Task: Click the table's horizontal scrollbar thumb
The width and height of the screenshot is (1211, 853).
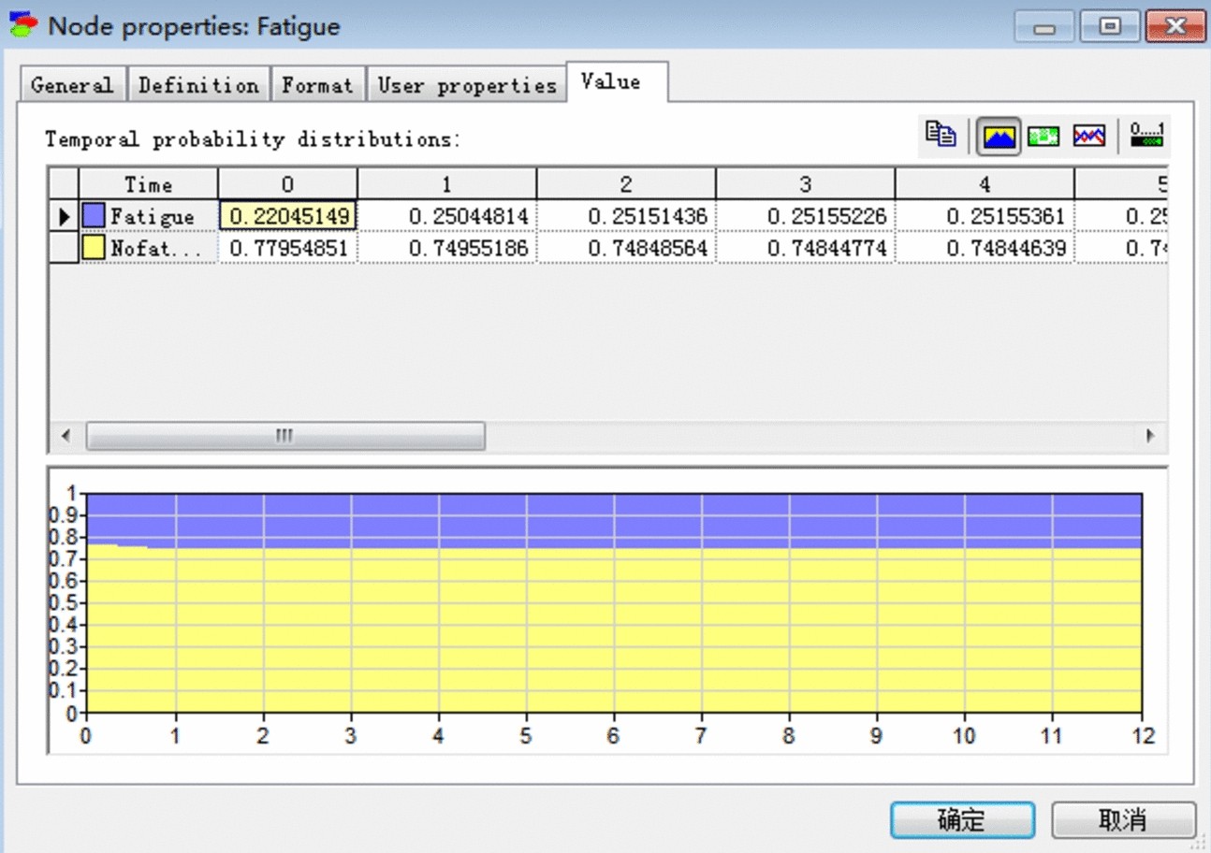Action: [x=285, y=436]
